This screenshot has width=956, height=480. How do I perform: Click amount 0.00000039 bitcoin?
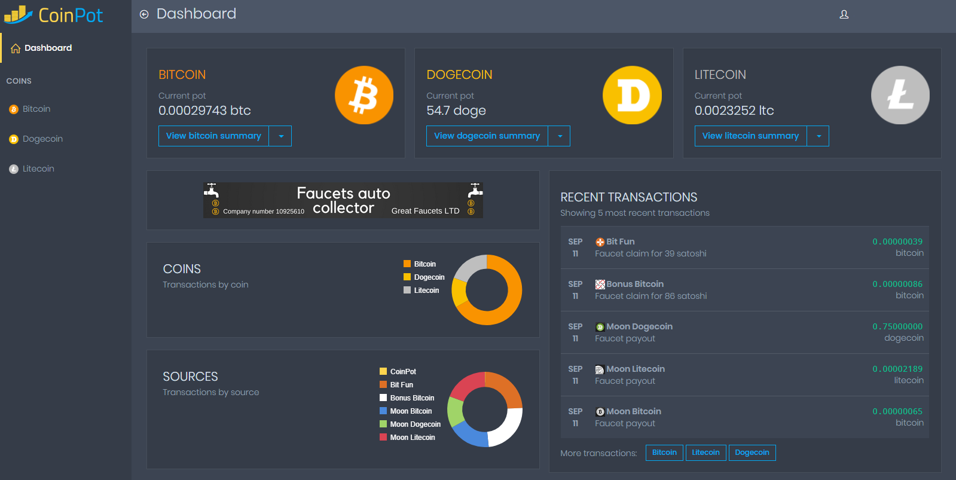click(897, 242)
